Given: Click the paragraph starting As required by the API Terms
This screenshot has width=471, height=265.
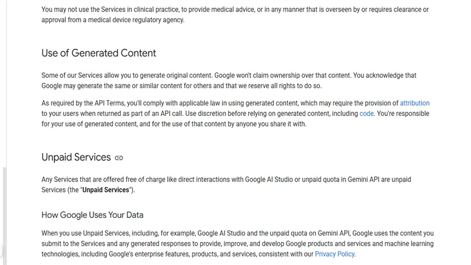Looking at the screenshot, I should click(236, 113).
